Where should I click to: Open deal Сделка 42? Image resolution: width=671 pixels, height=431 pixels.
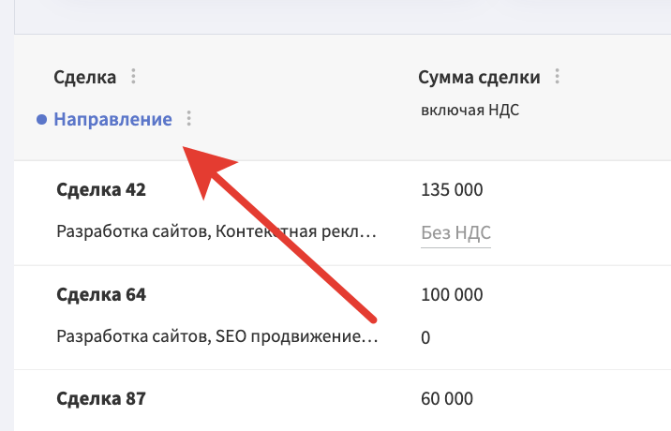101,189
